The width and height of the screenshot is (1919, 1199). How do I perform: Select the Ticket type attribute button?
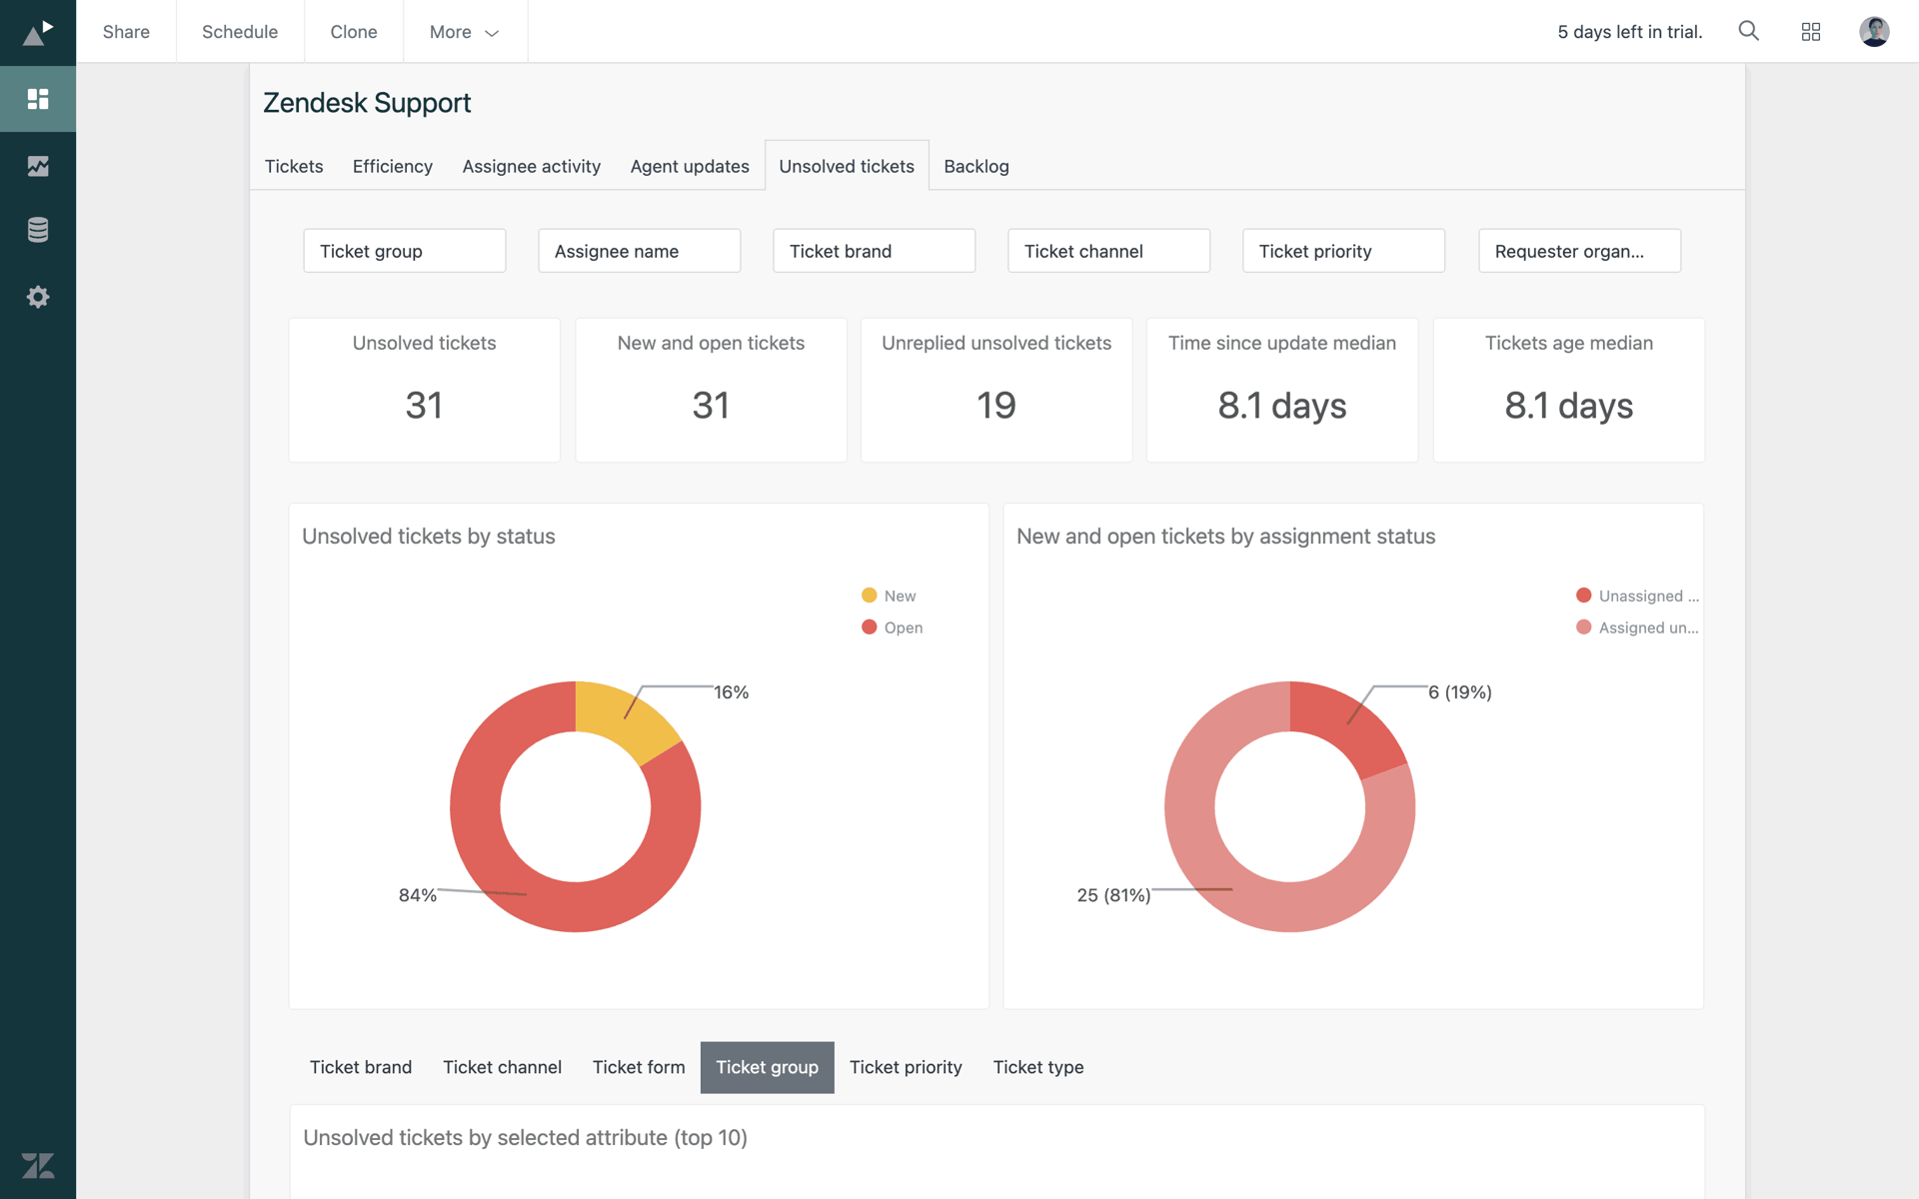click(x=1038, y=1067)
